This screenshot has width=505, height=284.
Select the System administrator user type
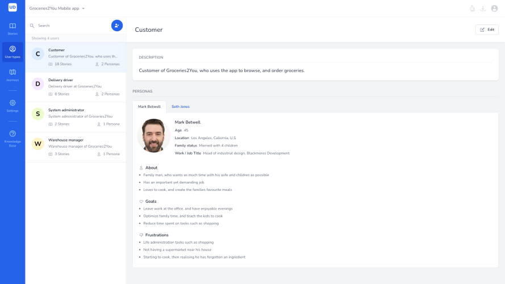pos(76,117)
